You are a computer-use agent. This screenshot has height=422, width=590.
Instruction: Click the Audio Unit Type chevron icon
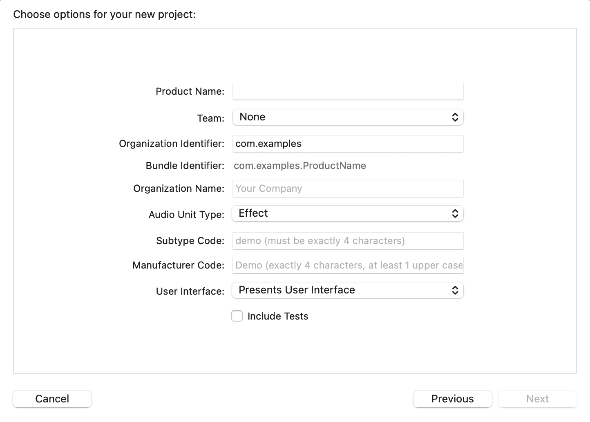coord(455,213)
